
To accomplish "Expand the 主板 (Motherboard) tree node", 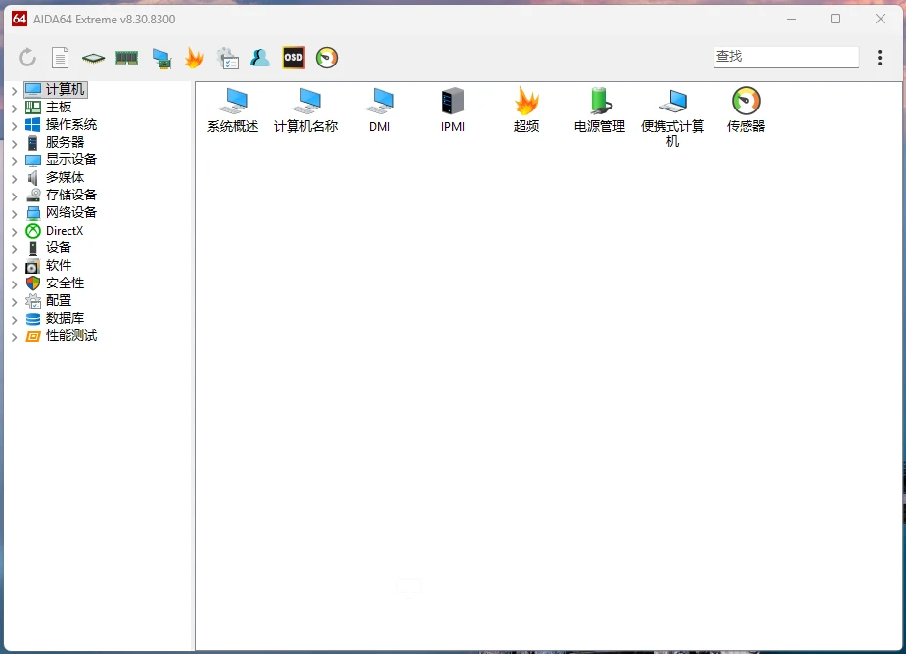I will pos(13,107).
